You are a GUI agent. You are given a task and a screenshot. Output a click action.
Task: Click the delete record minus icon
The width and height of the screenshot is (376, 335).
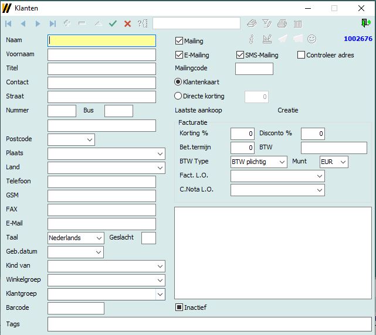pos(82,23)
